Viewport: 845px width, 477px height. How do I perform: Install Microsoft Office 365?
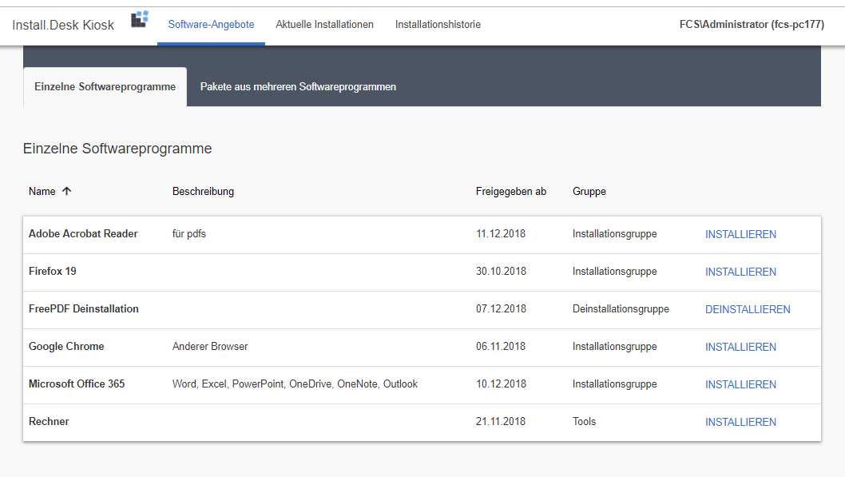740,385
